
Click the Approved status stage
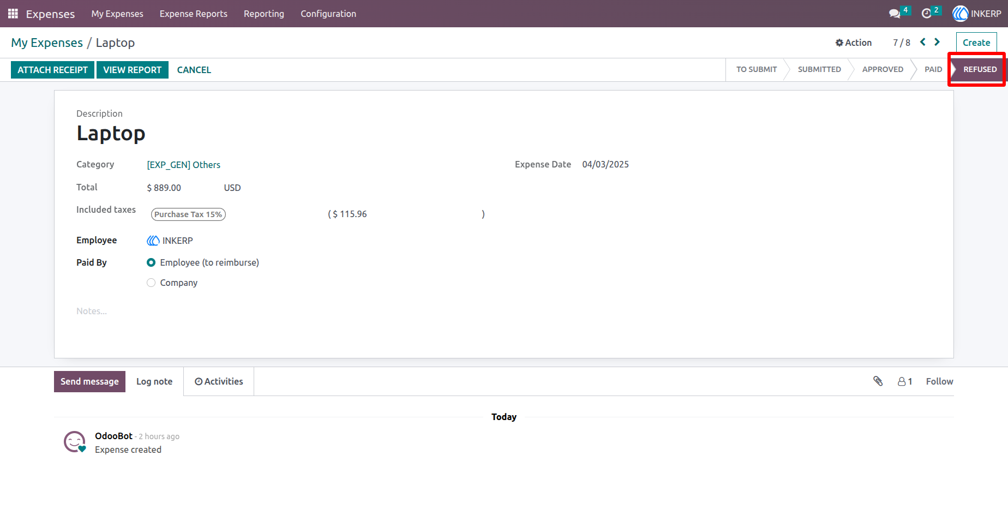883,69
